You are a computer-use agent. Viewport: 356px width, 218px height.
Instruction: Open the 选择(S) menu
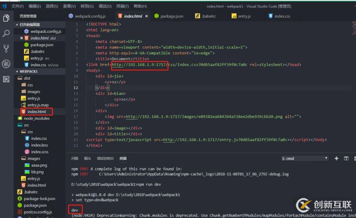pos(52,6)
